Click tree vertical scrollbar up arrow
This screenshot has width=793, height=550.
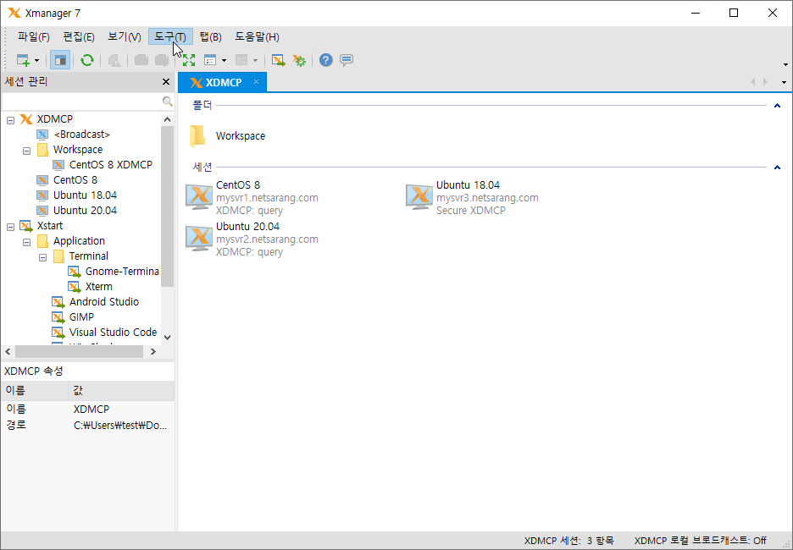(x=168, y=119)
